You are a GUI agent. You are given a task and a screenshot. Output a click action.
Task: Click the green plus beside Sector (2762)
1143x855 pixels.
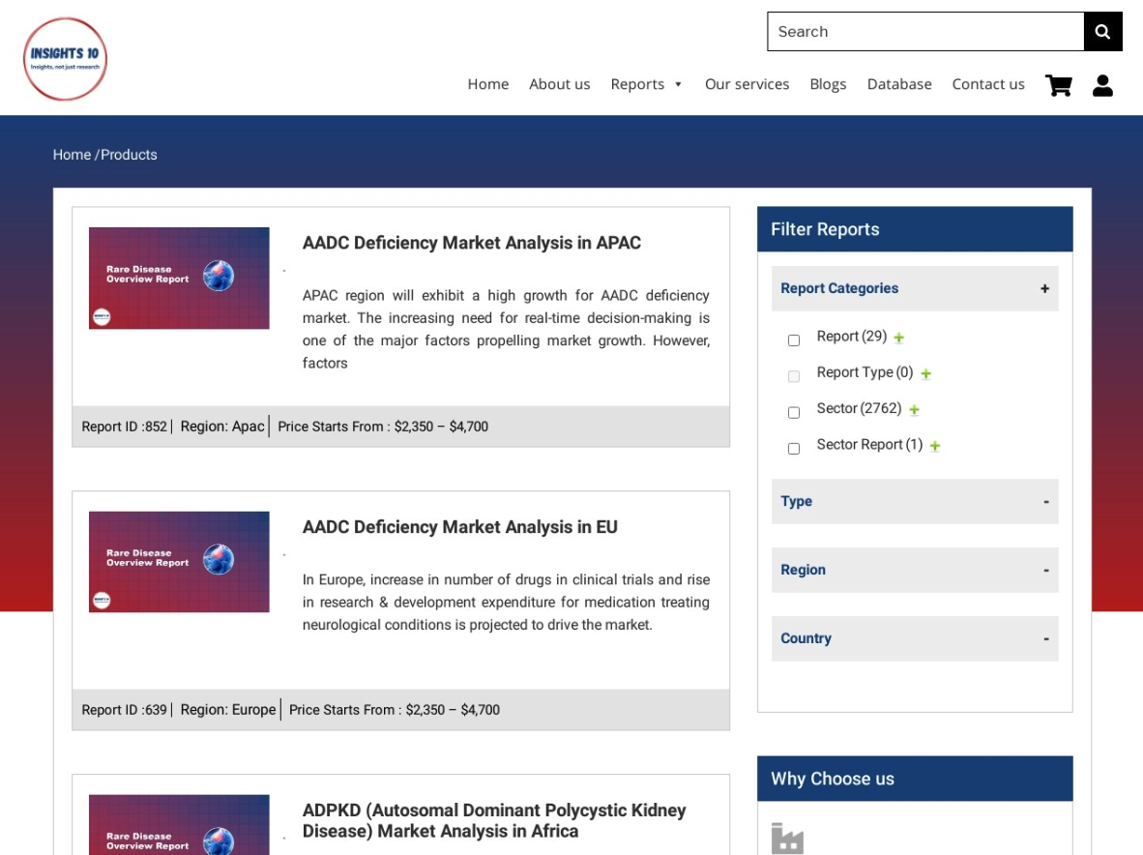point(912,409)
